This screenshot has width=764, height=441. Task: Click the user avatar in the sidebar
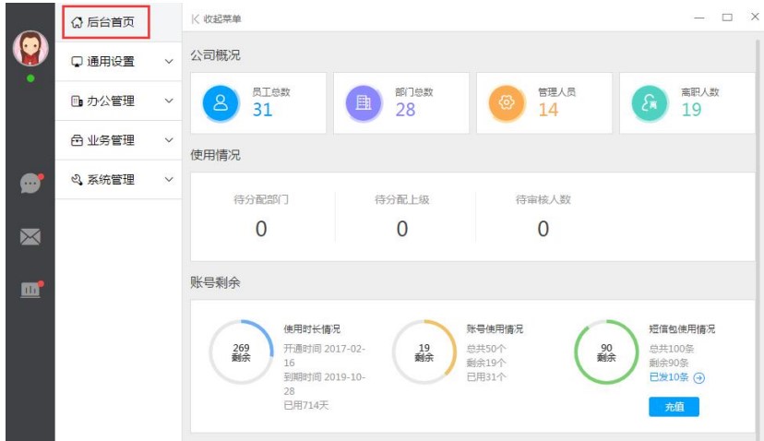pyautogui.click(x=30, y=48)
